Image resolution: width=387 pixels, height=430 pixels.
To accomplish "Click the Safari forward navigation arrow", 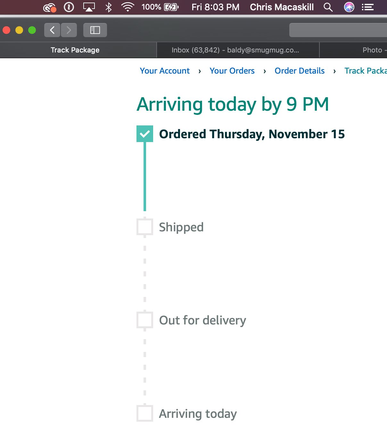I will 69,30.
